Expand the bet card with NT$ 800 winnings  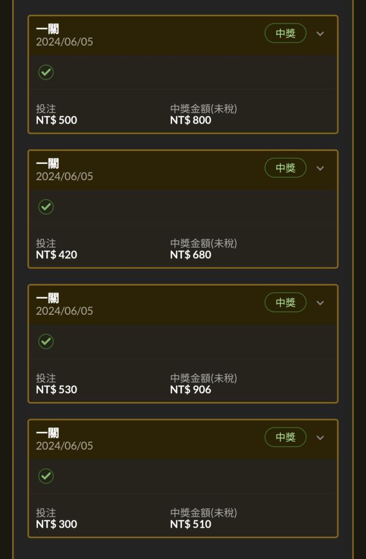tap(320, 34)
